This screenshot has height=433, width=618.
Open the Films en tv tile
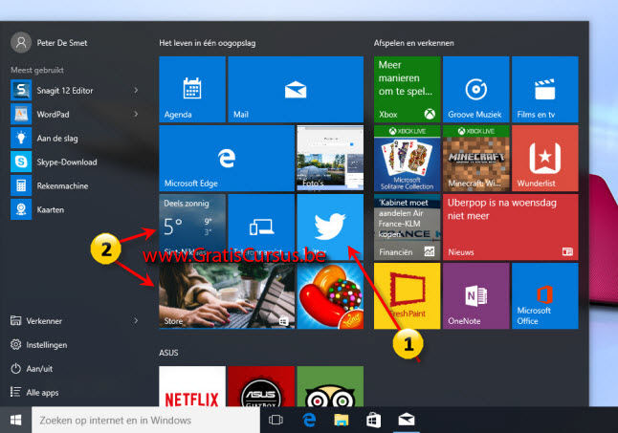[545, 89]
